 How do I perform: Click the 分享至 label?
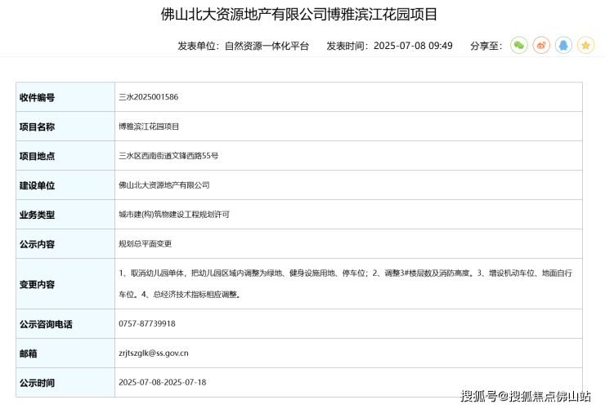[486, 46]
